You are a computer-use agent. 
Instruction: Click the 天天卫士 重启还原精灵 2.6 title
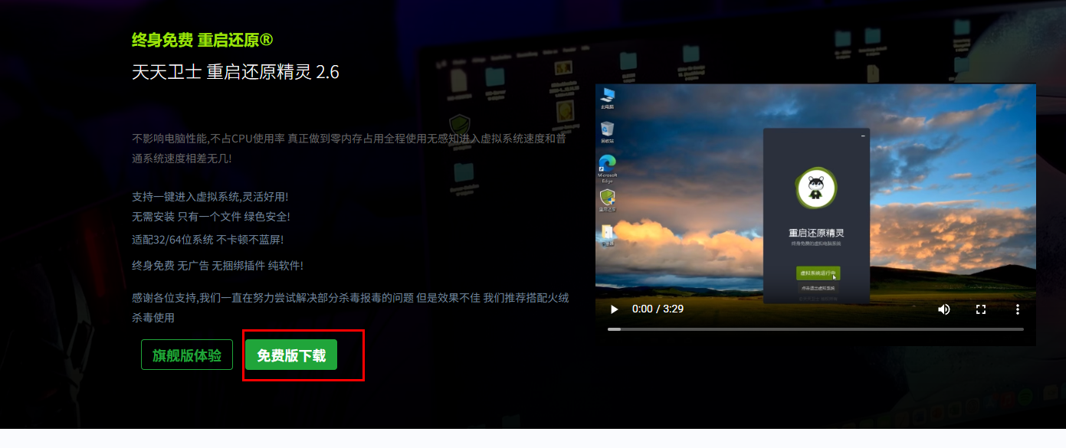point(235,72)
